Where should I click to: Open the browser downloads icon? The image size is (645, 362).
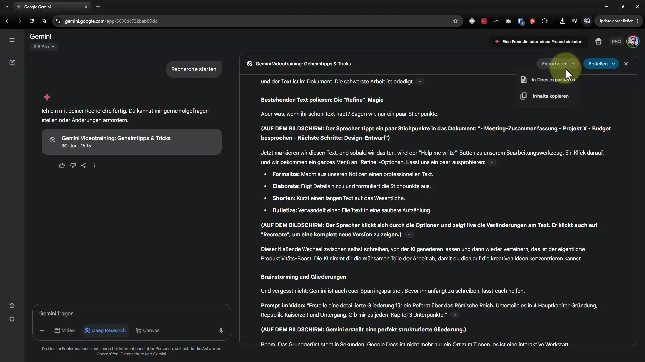[x=563, y=21]
